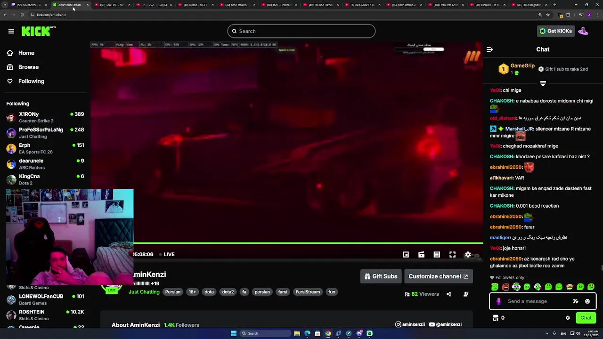Open dearuncle's ARC Raiders channel
The image size is (603, 339).
tap(45, 164)
